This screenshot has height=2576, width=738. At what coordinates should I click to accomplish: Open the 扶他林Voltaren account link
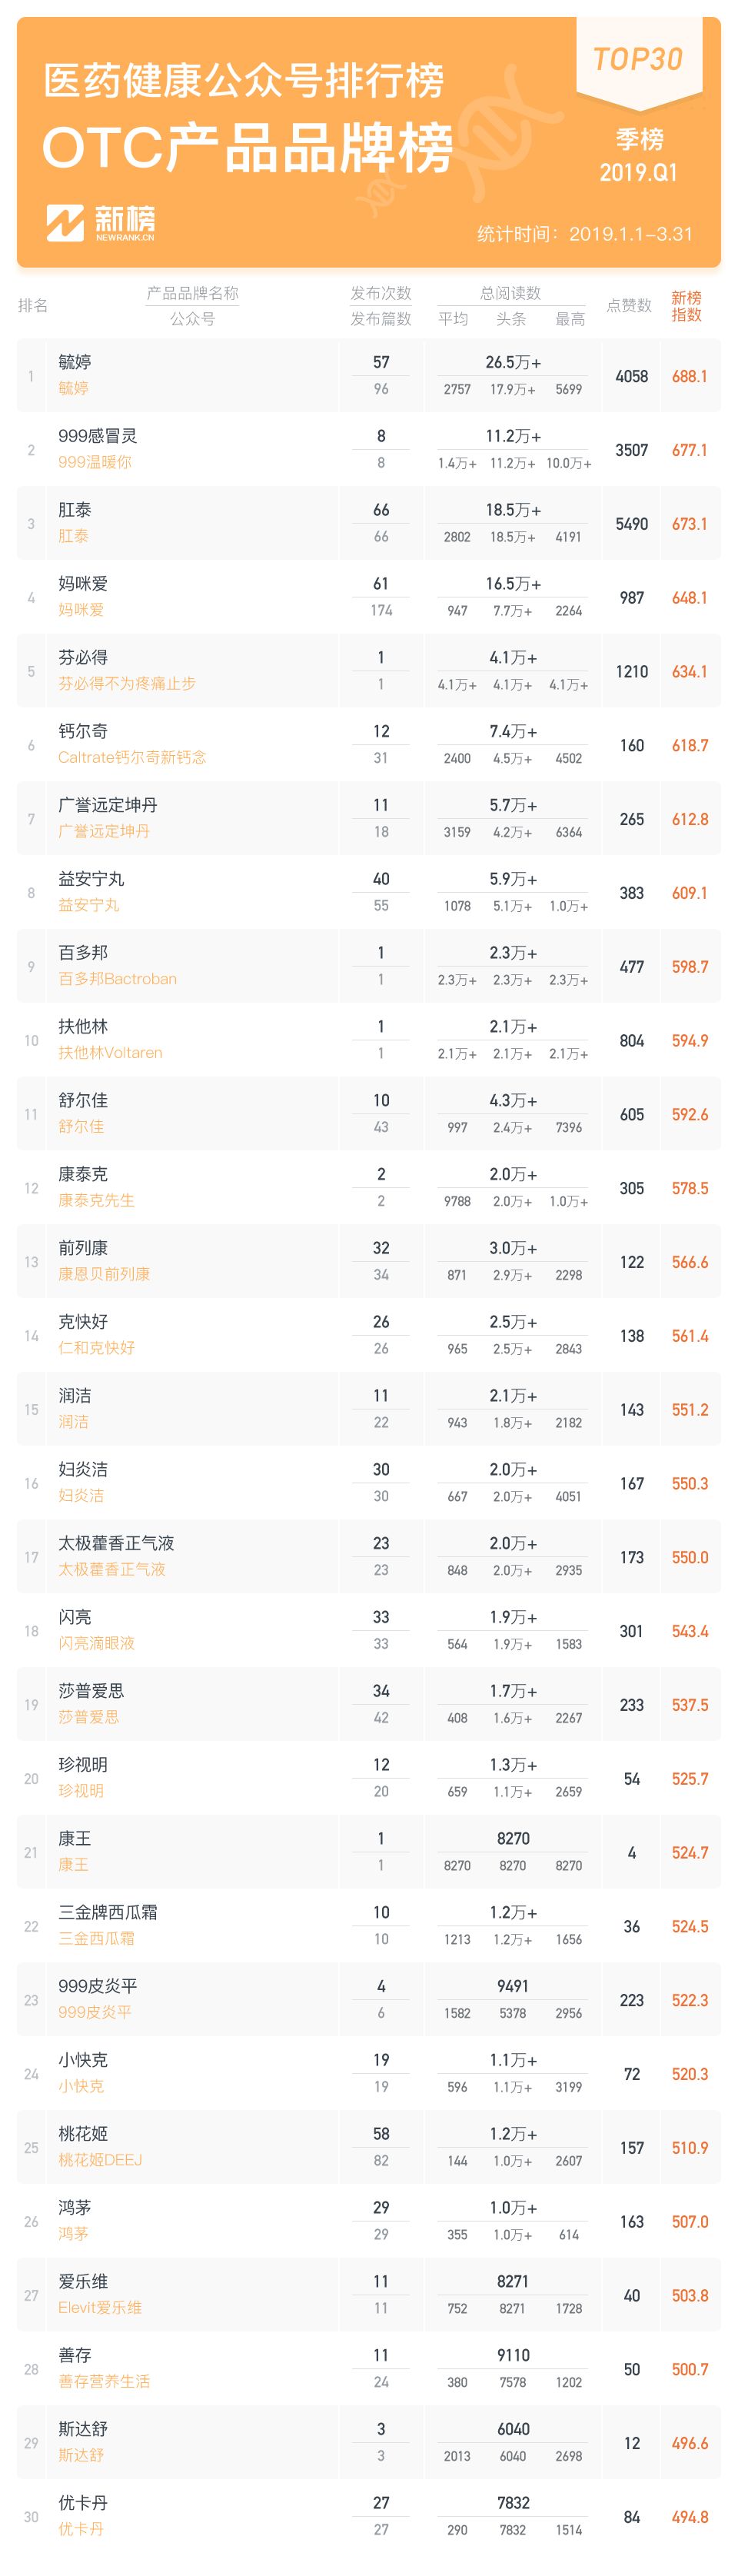110,1053
